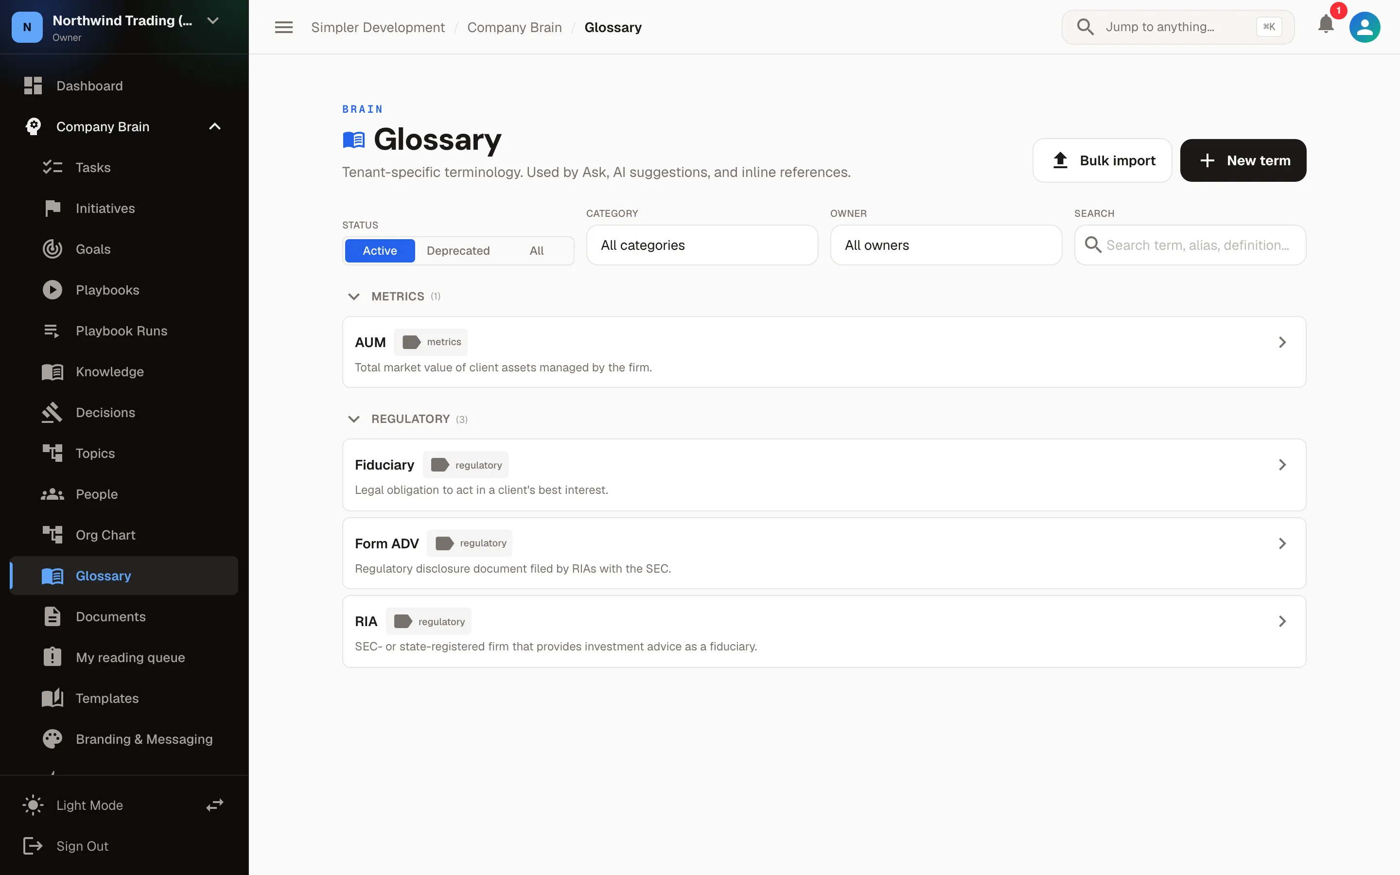Open People via its group icon
The height and width of the screenshot is (875, 1400).
[x=52, y=494]
